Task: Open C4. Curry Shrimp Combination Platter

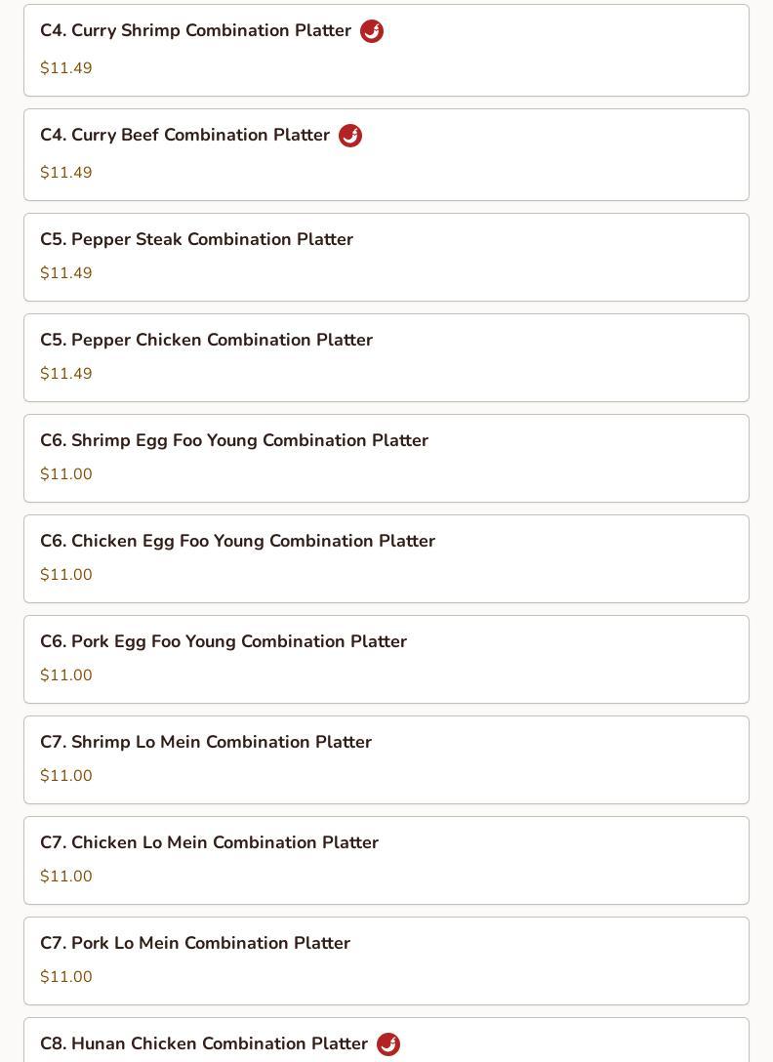Action: tap(195, 31)
